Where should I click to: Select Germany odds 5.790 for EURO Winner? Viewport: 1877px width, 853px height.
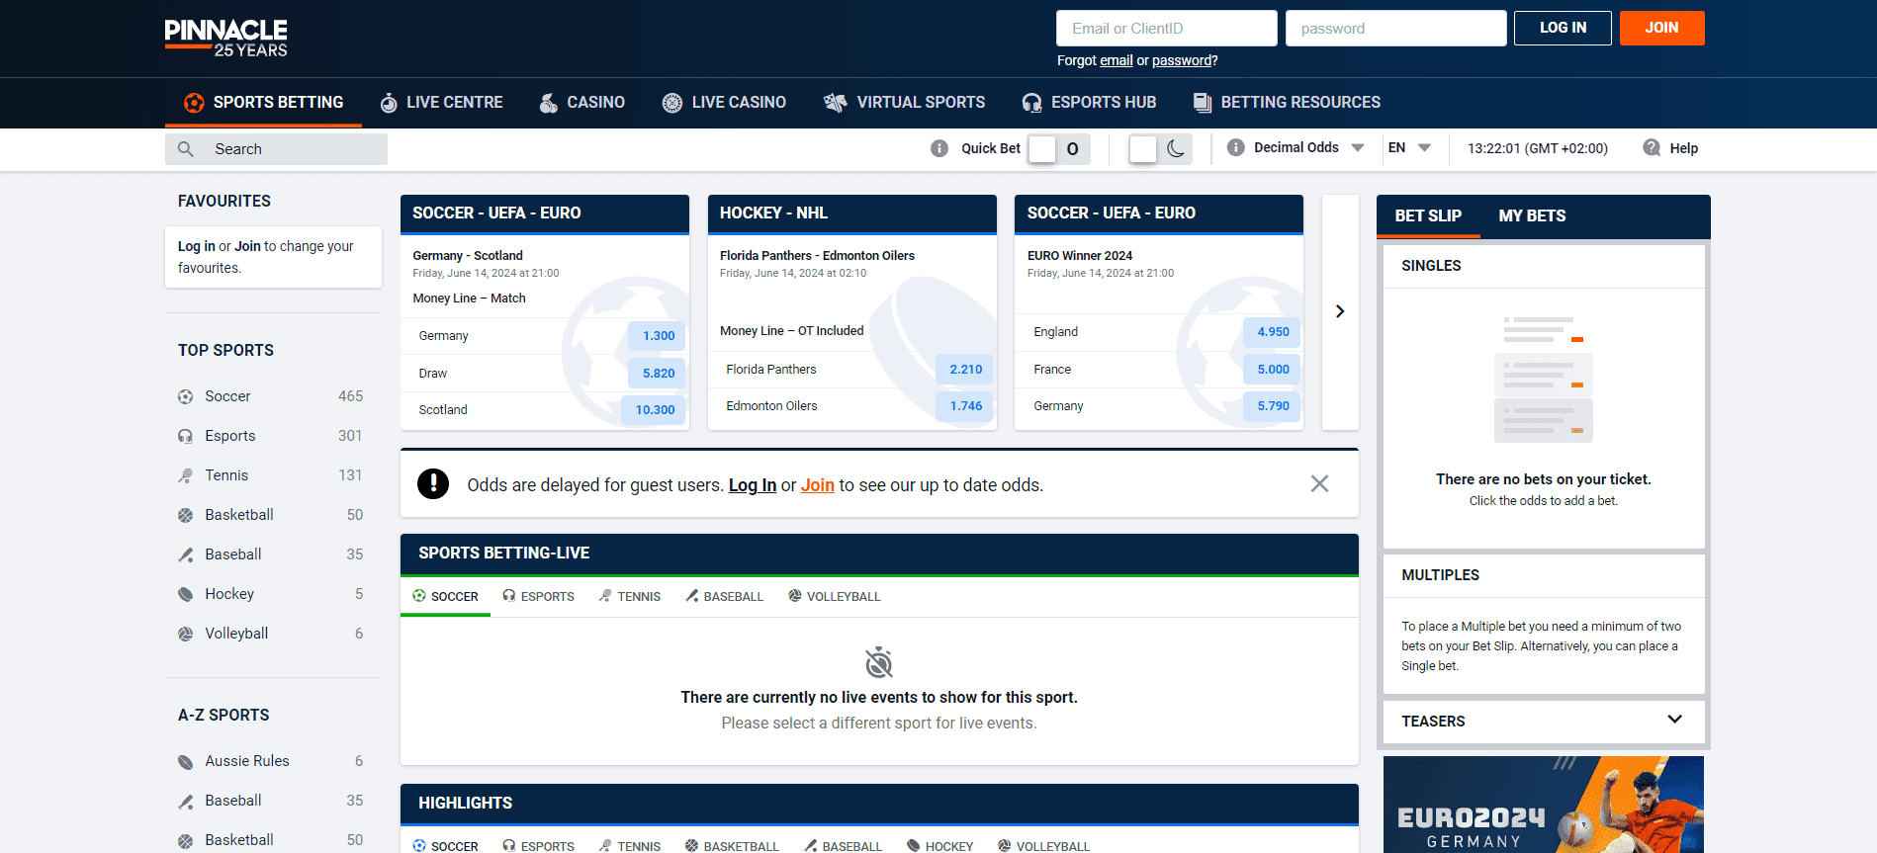[1272, 406]
